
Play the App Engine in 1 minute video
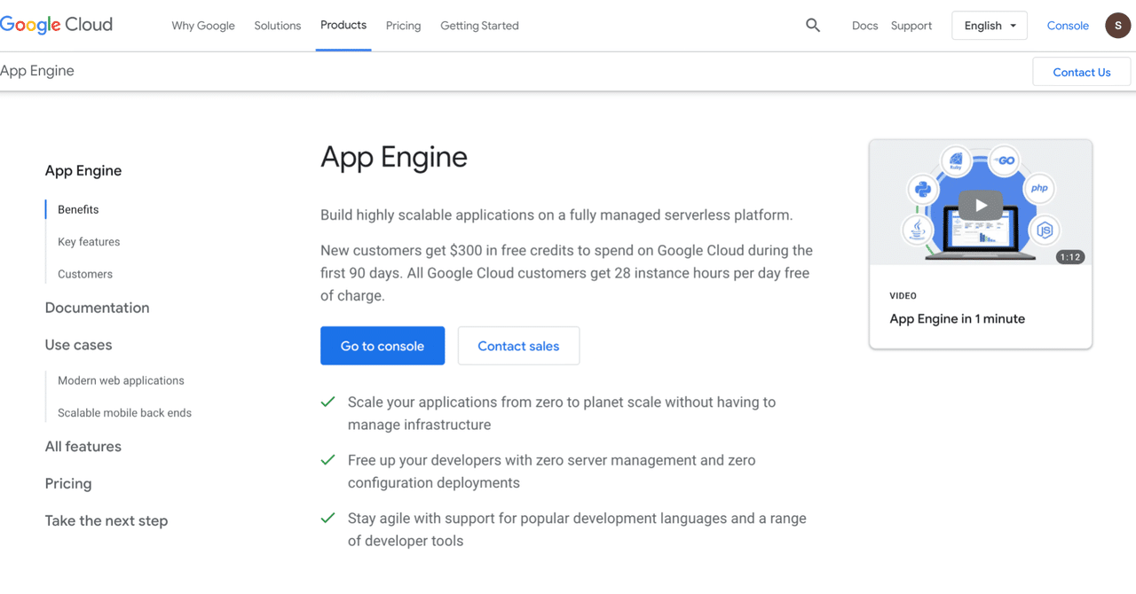pos(980,204)
